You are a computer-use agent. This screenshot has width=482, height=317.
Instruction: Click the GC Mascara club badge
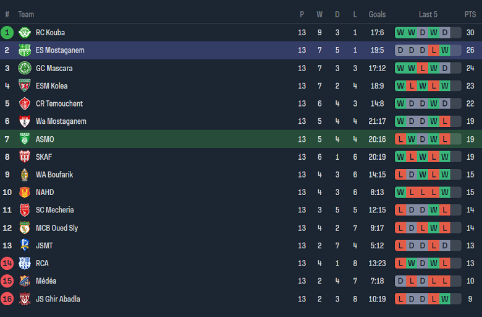[25, 68]
